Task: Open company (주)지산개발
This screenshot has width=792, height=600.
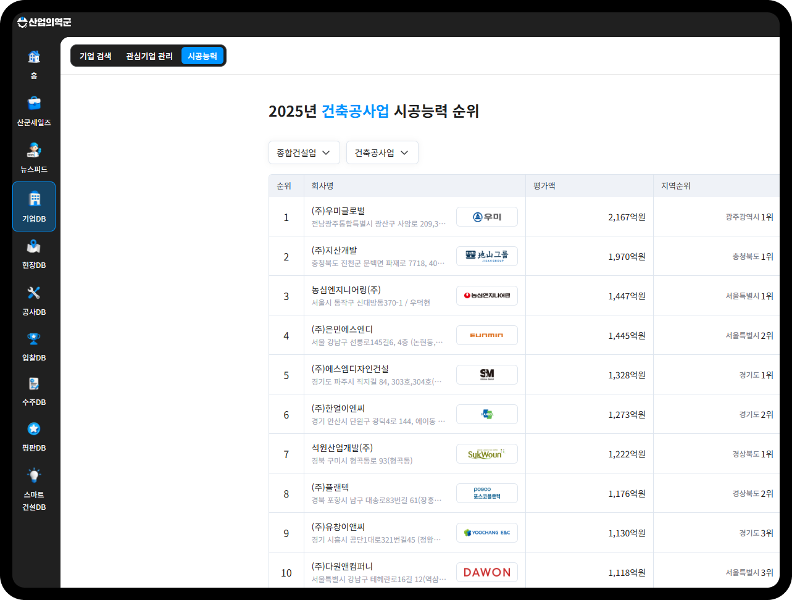Action: coord(334,251)
